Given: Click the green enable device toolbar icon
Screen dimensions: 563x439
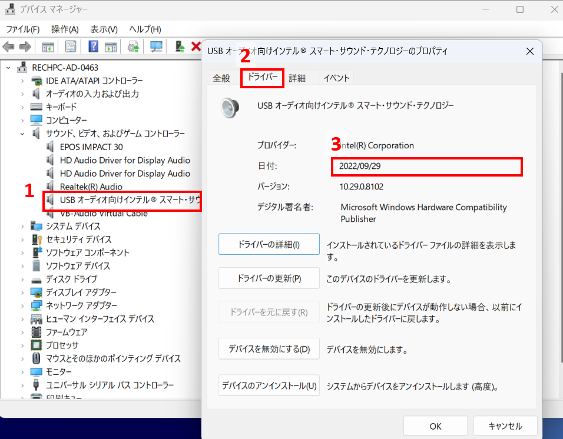Looking at the screenshot, I should tap(180, 46).
